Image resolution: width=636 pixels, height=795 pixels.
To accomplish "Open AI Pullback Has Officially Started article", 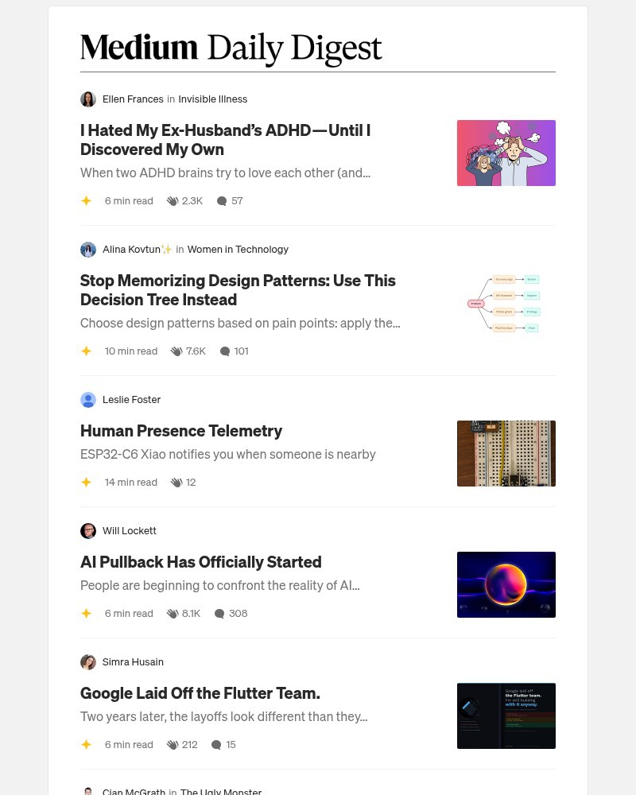I will point(200,561).
